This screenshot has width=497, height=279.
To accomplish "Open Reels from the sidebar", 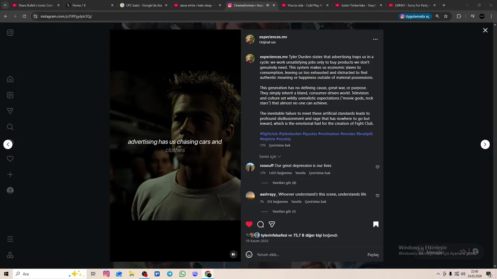I will click(x=10, y=95).
